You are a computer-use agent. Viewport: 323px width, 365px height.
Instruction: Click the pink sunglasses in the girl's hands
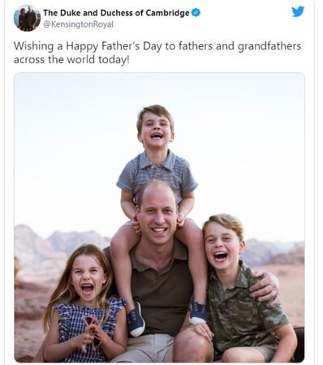(x=93, y=331)
